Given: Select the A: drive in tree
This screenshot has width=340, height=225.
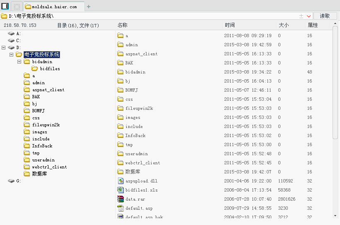Looking at the screenshot, I should (x=19, y=33).
